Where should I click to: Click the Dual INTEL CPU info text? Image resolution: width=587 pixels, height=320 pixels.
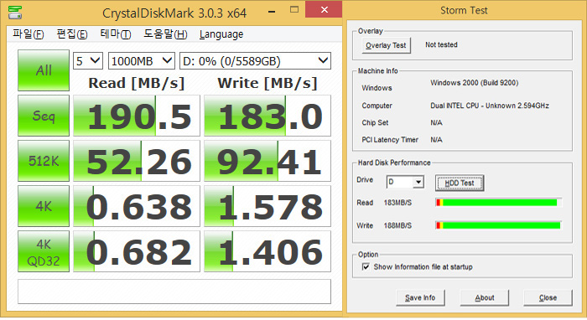click(490, 106)
